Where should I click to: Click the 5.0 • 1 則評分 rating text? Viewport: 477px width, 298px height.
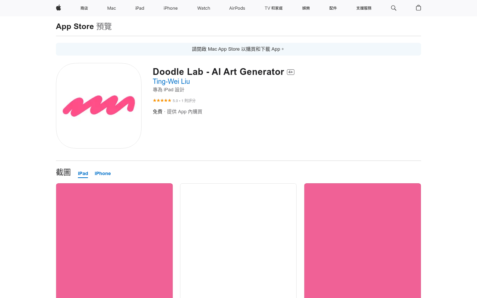tap(184, 101)
